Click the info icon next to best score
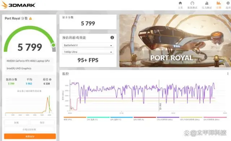231x141 pixels. coord(50,79)
